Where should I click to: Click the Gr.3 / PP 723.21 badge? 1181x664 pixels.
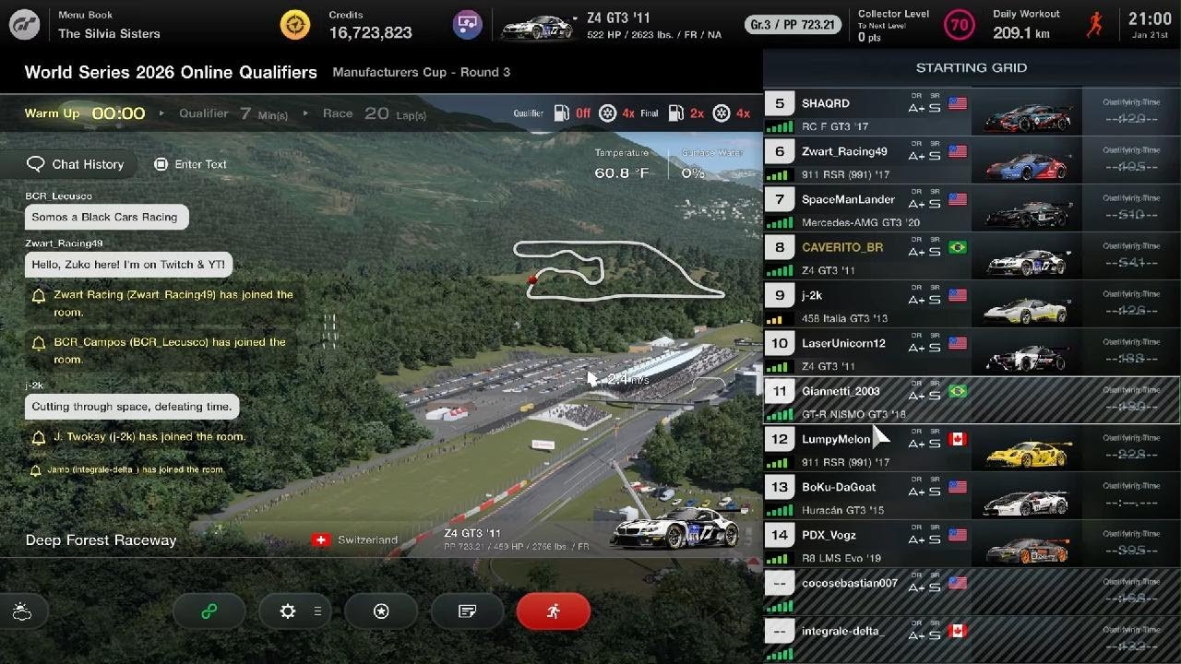(793, 25)
